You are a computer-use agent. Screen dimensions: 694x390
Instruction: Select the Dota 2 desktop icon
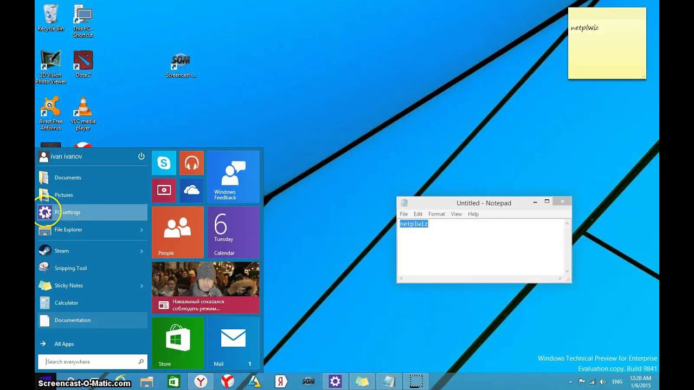[83, 64]
